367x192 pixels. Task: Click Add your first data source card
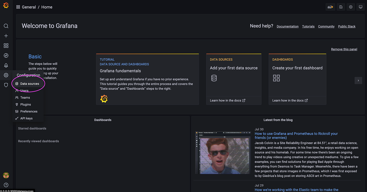click(x=234, y=79)
